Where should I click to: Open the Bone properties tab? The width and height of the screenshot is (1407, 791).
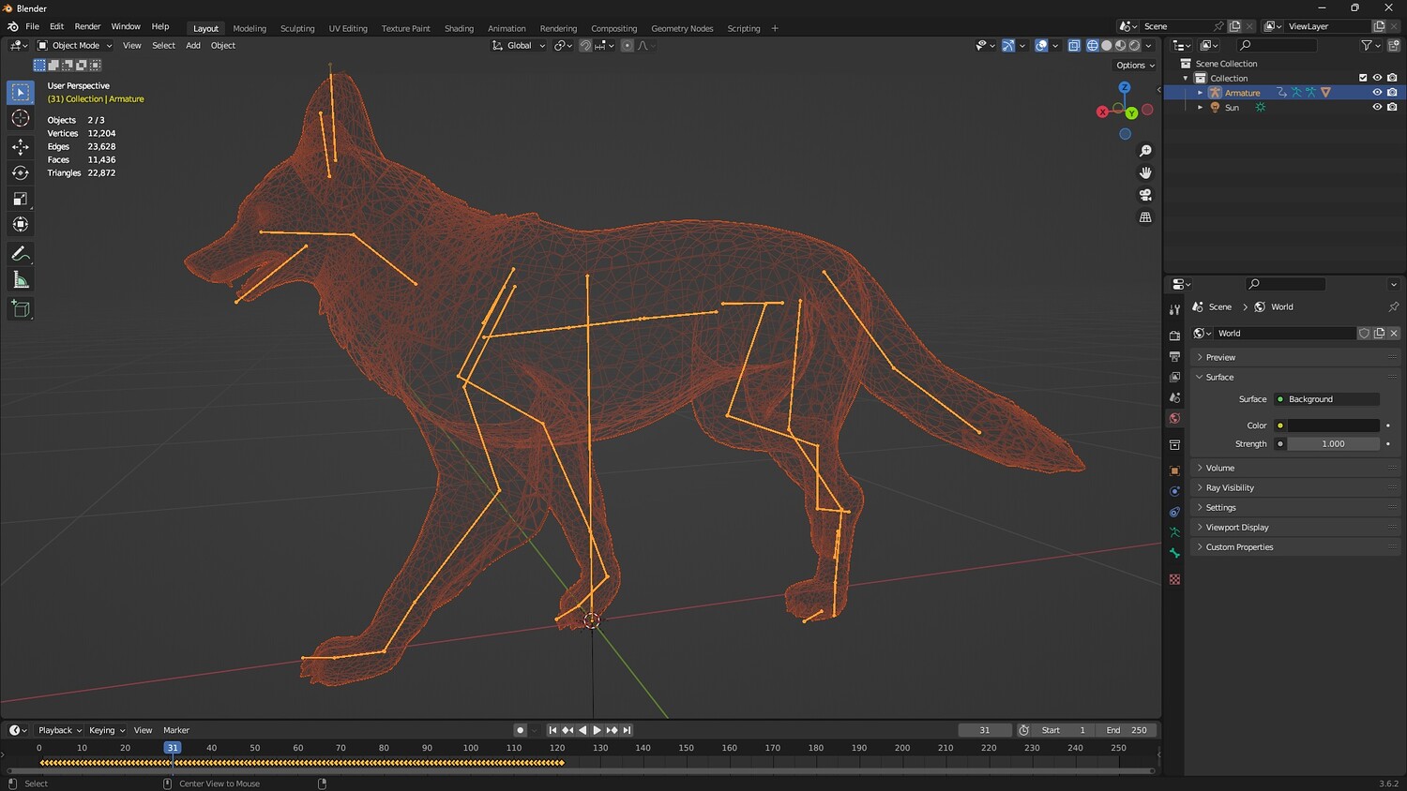pyautogui.click(x=1174, y=553)
